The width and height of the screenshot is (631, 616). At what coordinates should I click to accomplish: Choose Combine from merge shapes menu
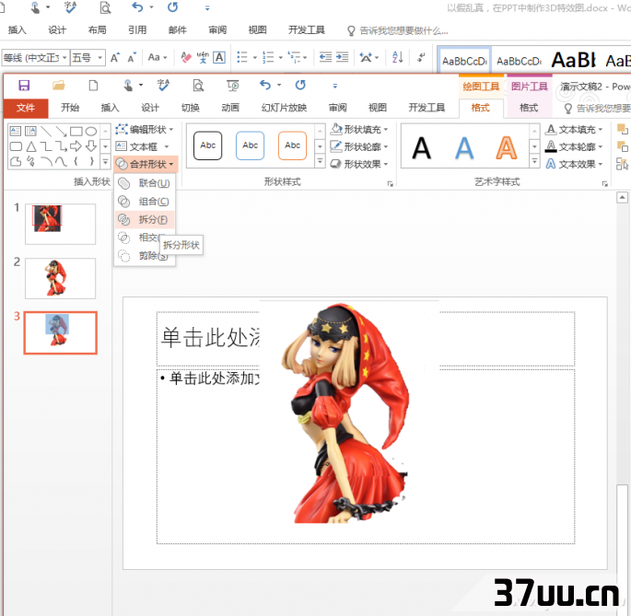coord(145,201)
